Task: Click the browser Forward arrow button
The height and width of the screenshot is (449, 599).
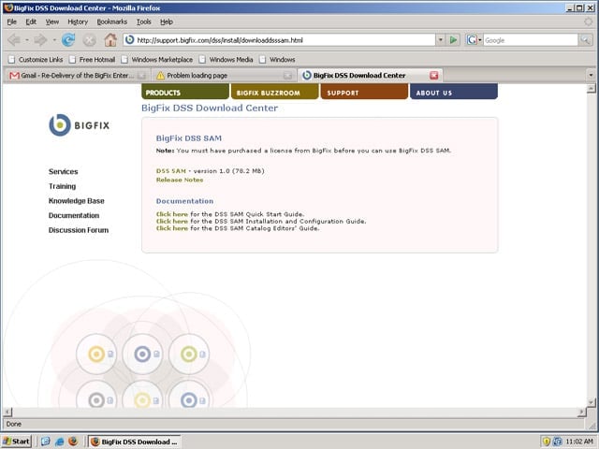Action: pos(40,39)
